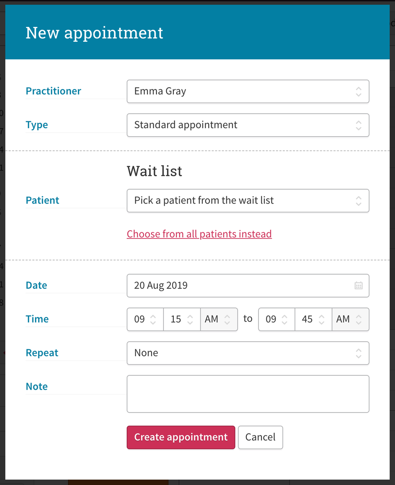Select the Date field showing 20 Aug 2019
The image size is (395, 485).
[x=225, y=285]
